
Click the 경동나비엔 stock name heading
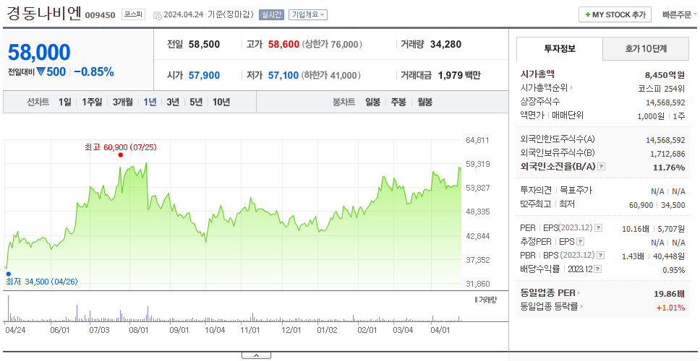43,14
